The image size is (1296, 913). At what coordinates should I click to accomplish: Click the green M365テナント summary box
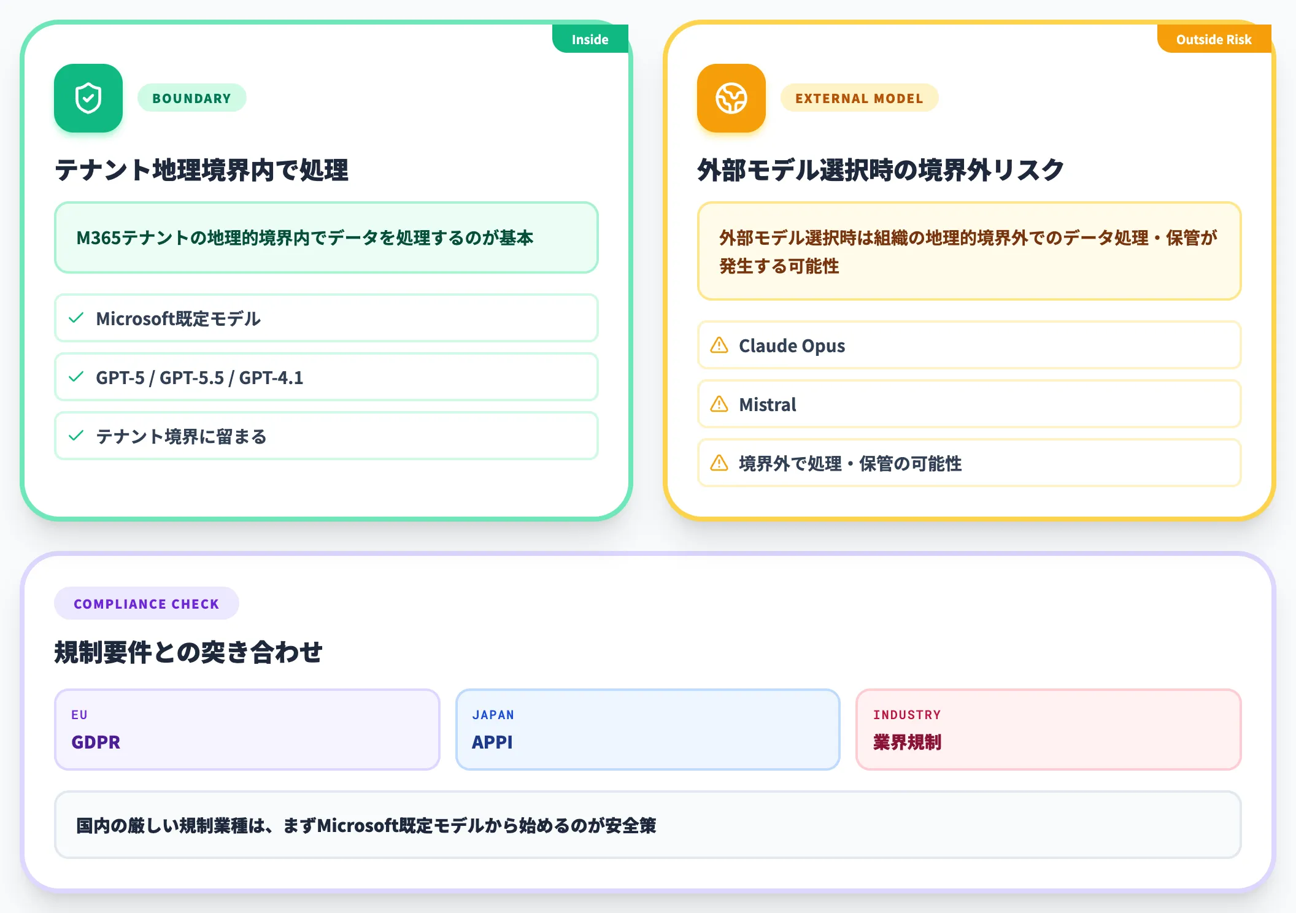326,237
